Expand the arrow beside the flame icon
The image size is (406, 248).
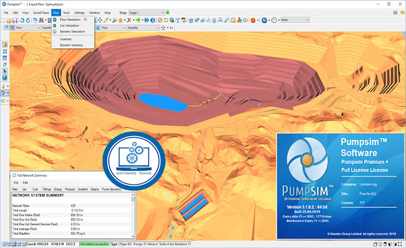[x=258, y=20]
